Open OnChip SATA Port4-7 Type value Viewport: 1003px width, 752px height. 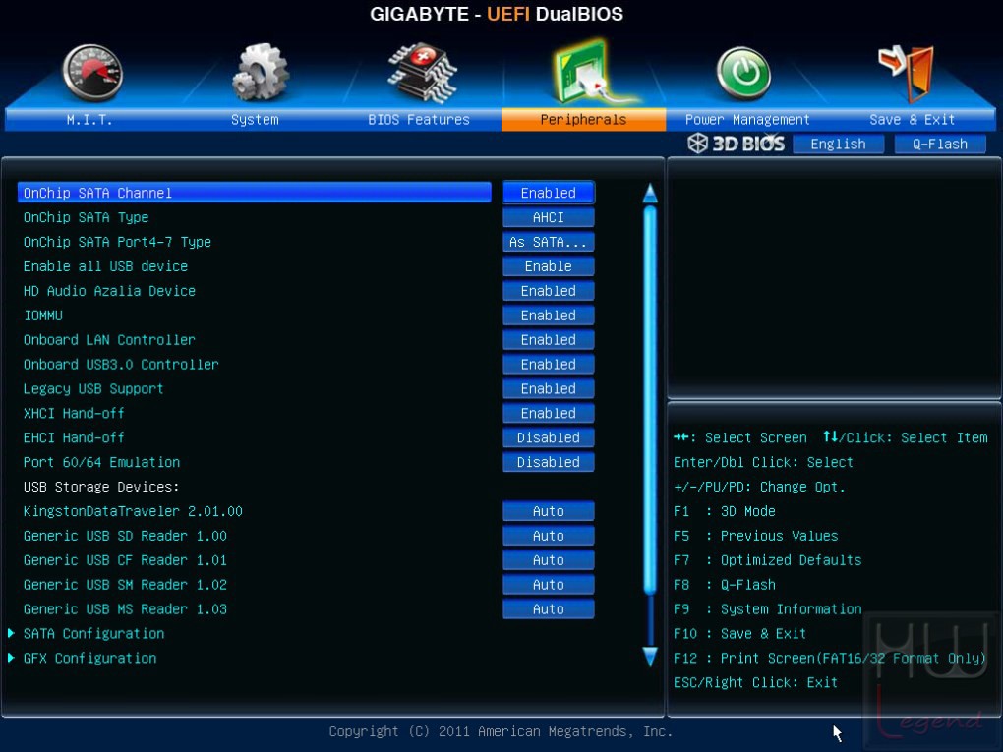point(548,242)
